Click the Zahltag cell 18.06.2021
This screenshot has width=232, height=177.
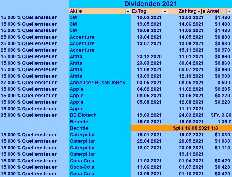click(191, 122)
